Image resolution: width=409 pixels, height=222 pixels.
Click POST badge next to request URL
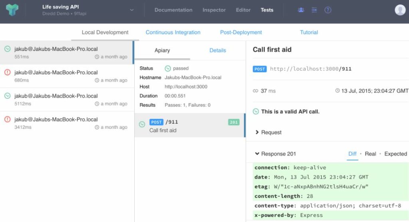pyautogui.click(x=260, y=69)
